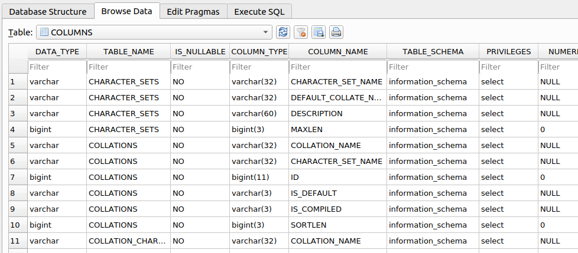Viewport: 578px width, 253px height.
Task: Click the save table as icon
Action: coord(319,32)
